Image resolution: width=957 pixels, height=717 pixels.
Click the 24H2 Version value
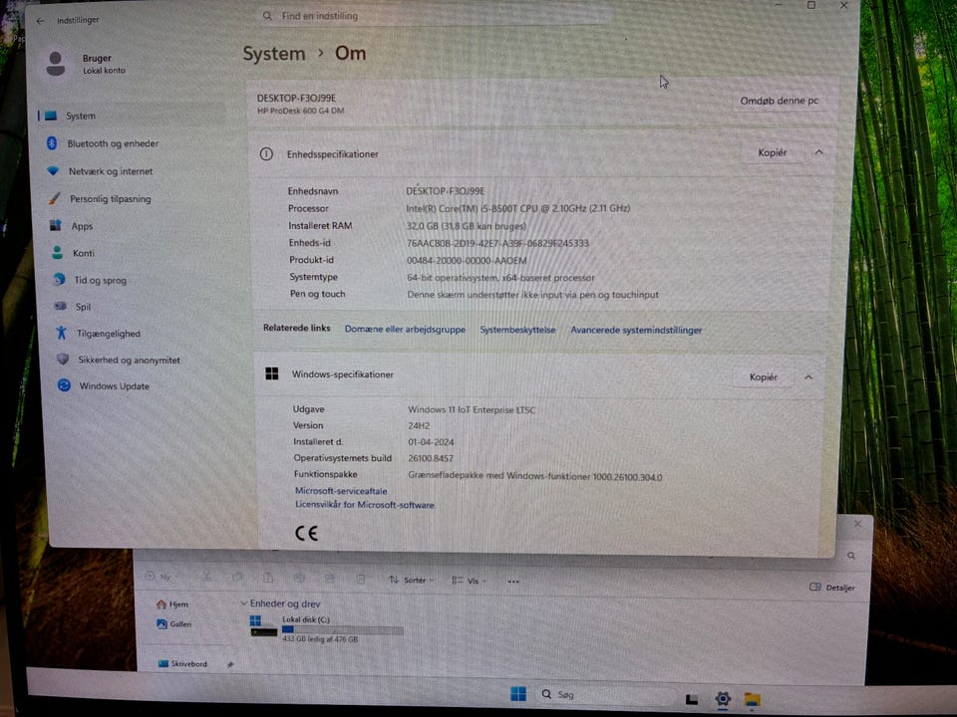[419, 426]
